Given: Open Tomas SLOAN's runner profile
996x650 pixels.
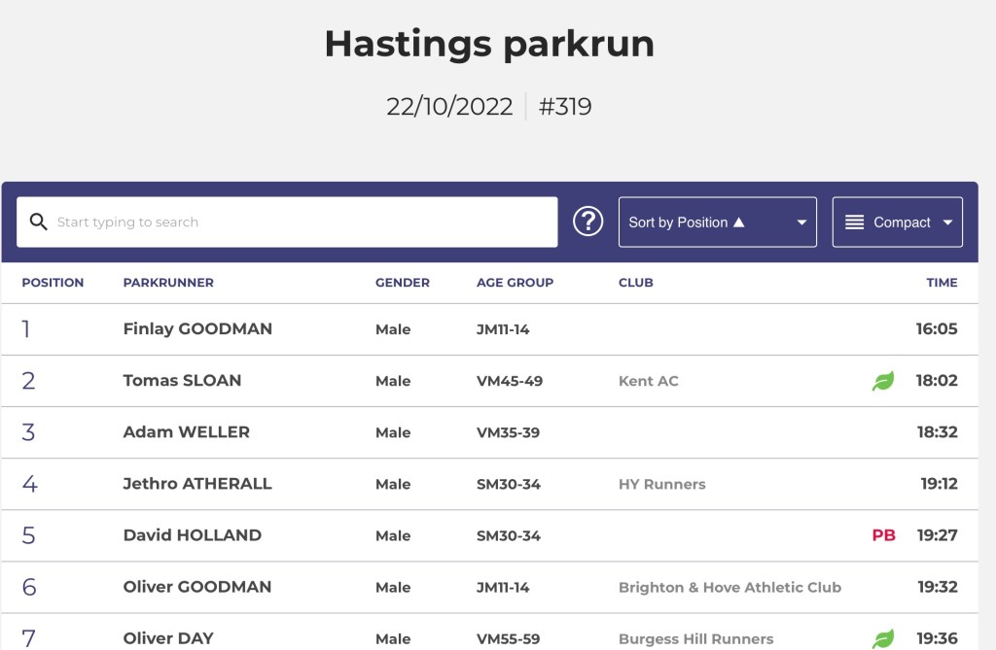Looking at the screenshot, I should [x=182, y=381].
